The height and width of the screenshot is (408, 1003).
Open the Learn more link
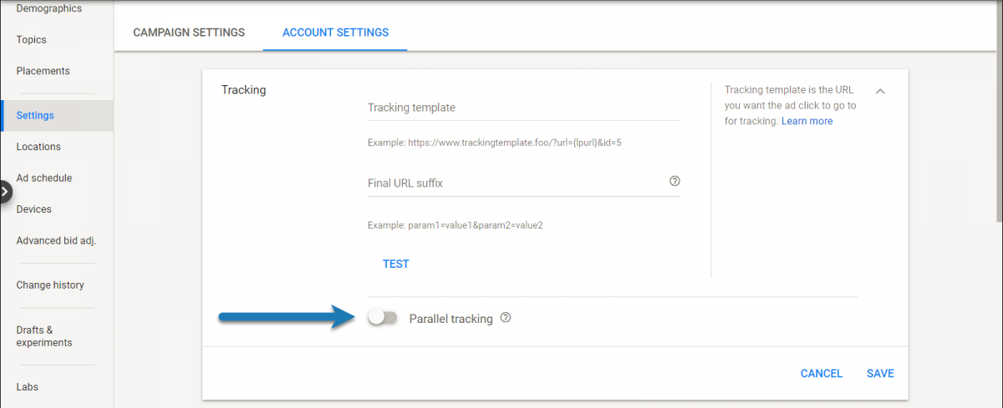coord(807,121)
